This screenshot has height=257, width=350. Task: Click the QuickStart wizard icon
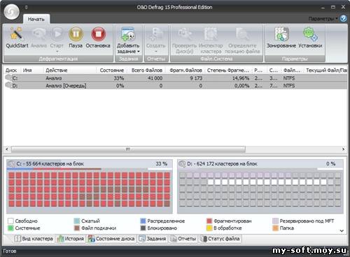(16, 34)
